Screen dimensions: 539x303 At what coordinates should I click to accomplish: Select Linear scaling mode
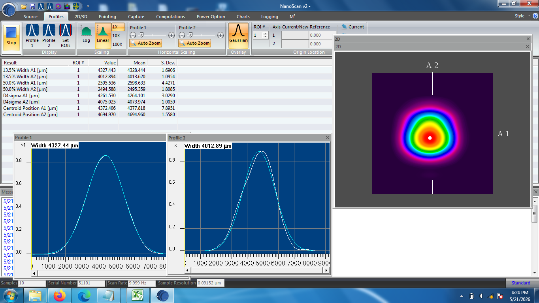tap(103, 34)
